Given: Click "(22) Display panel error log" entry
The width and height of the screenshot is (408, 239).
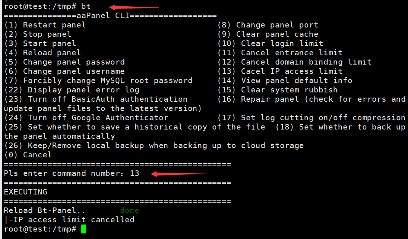Looking at the screenshot, I should pos(72,90).
